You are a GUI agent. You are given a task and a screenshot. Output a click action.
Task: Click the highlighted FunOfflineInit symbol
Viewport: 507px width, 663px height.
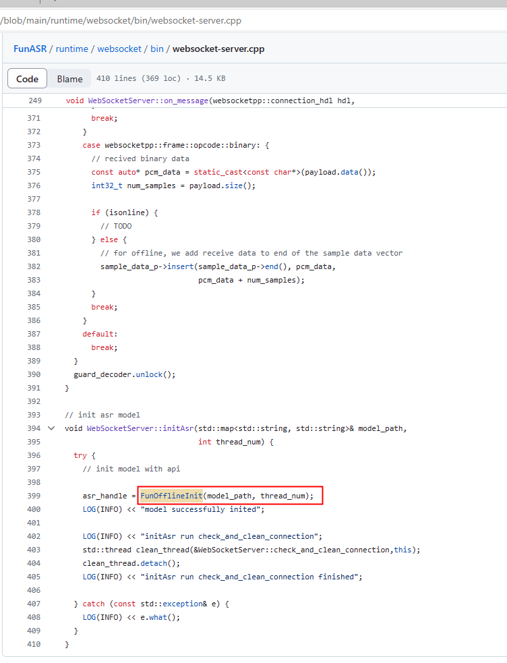click(x=171, y=496)
